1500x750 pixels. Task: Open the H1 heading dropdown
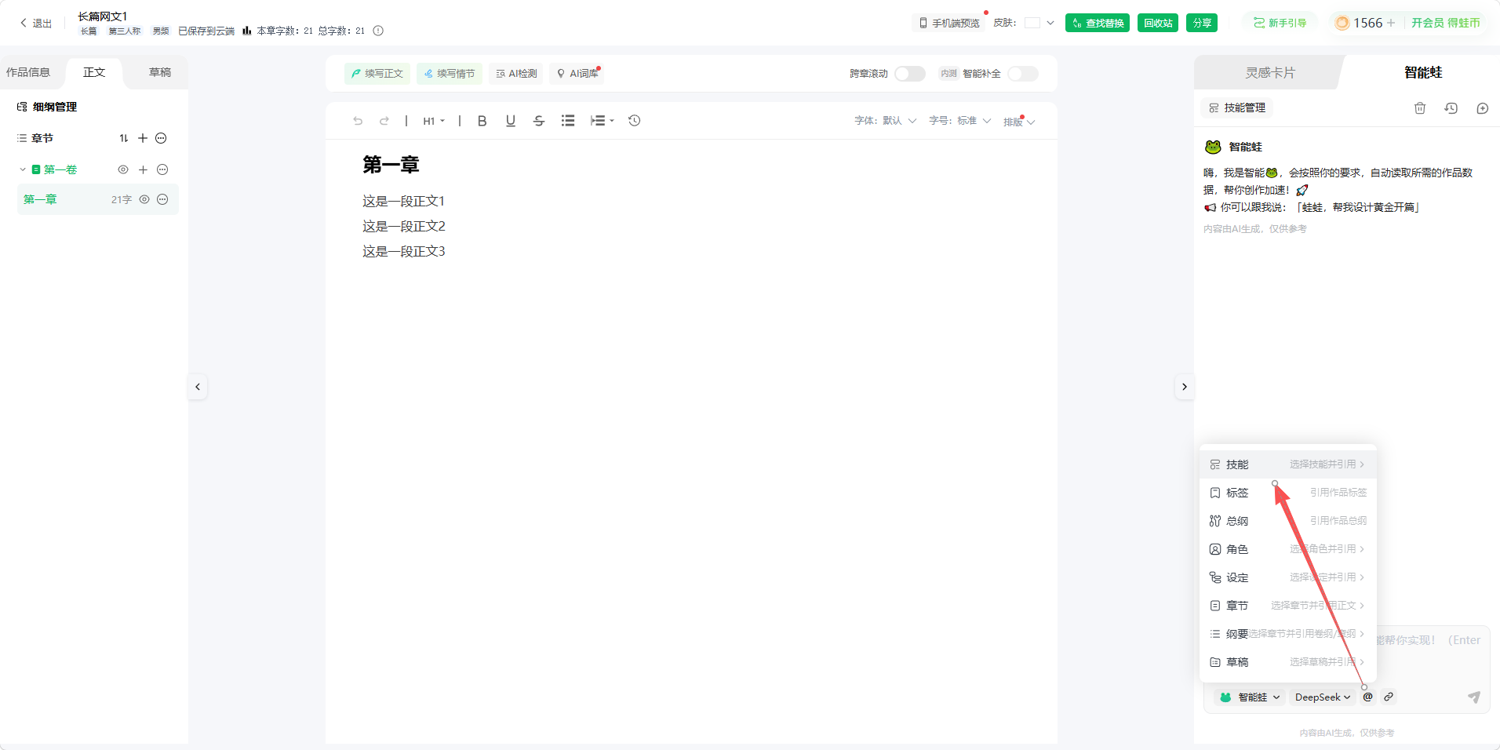click(434, 121)
